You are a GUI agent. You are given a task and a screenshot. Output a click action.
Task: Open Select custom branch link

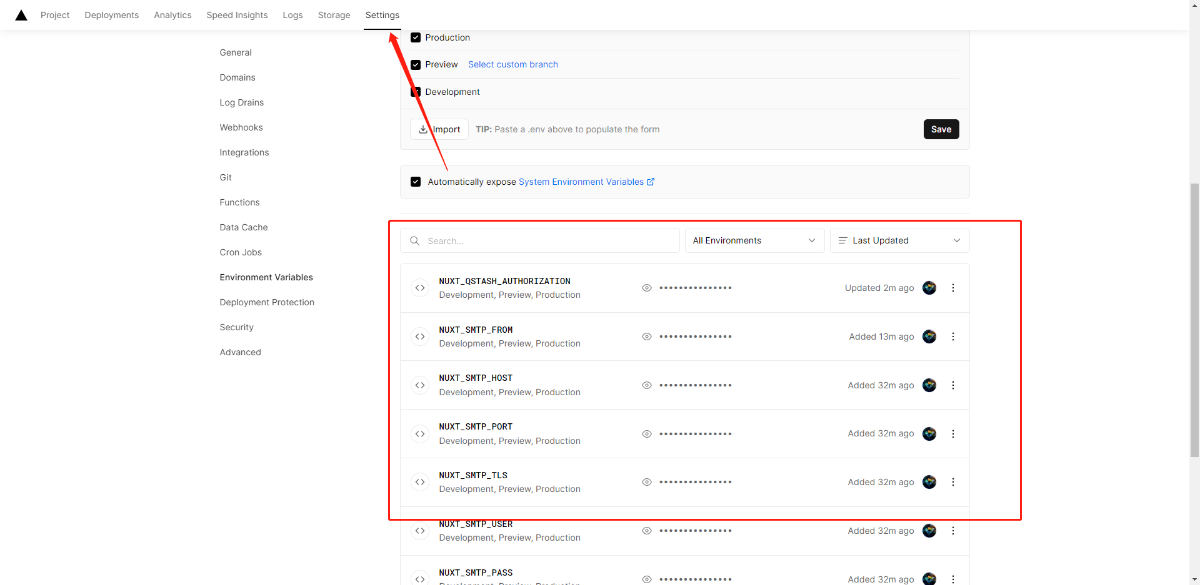tap(512, 64)
